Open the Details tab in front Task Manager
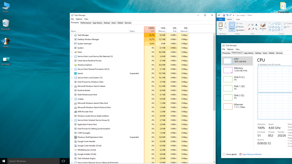Viewport: 292px width, 164px height. tap(120, 23)
